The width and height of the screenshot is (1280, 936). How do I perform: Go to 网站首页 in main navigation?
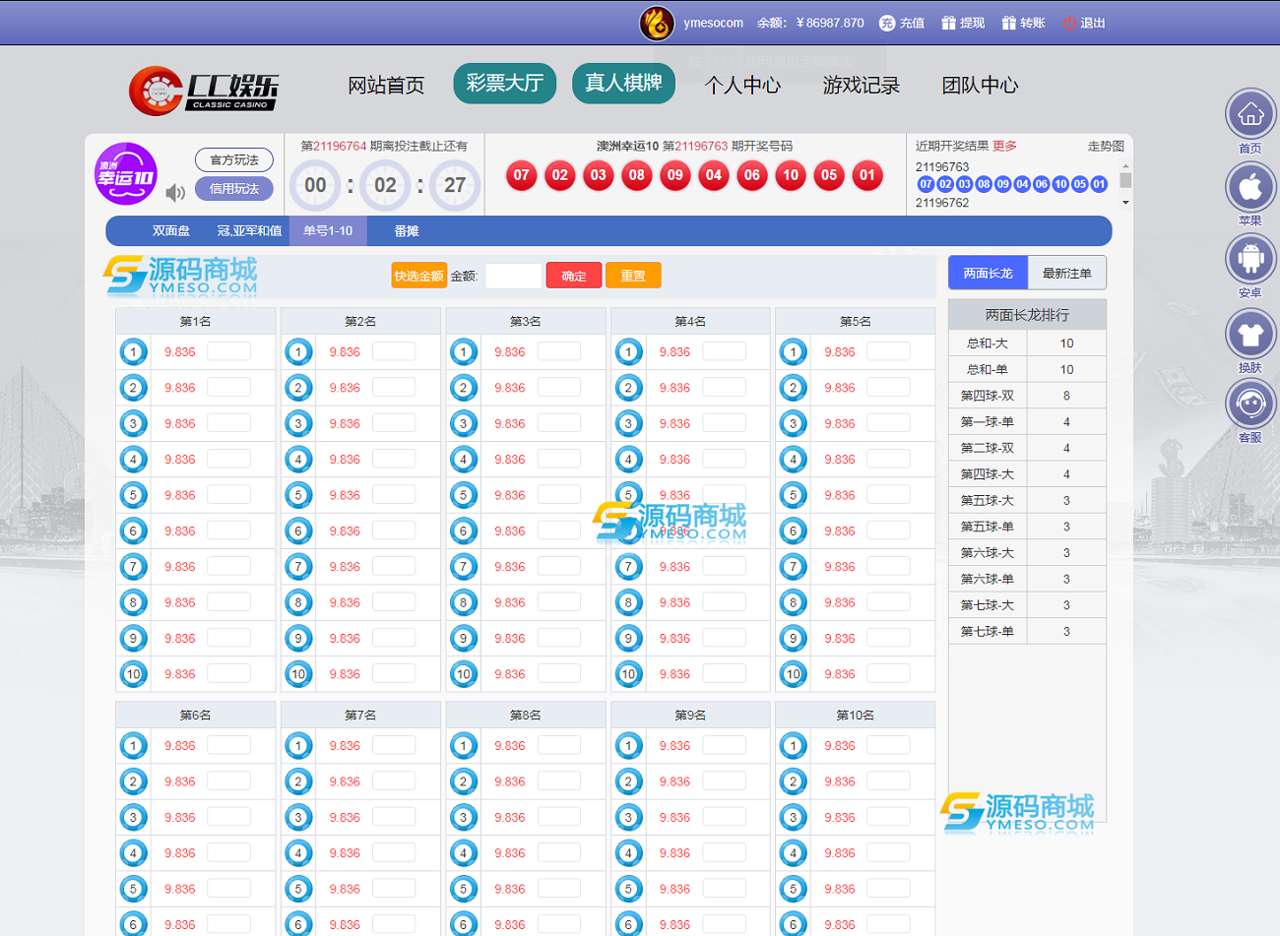[386, 86]
